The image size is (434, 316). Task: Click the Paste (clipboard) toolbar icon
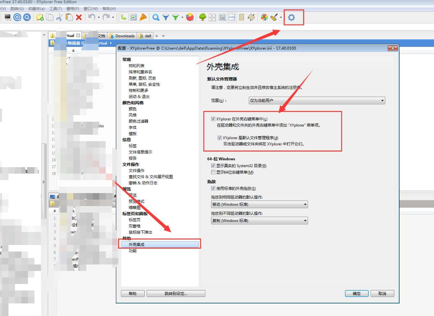coord(69,17)
